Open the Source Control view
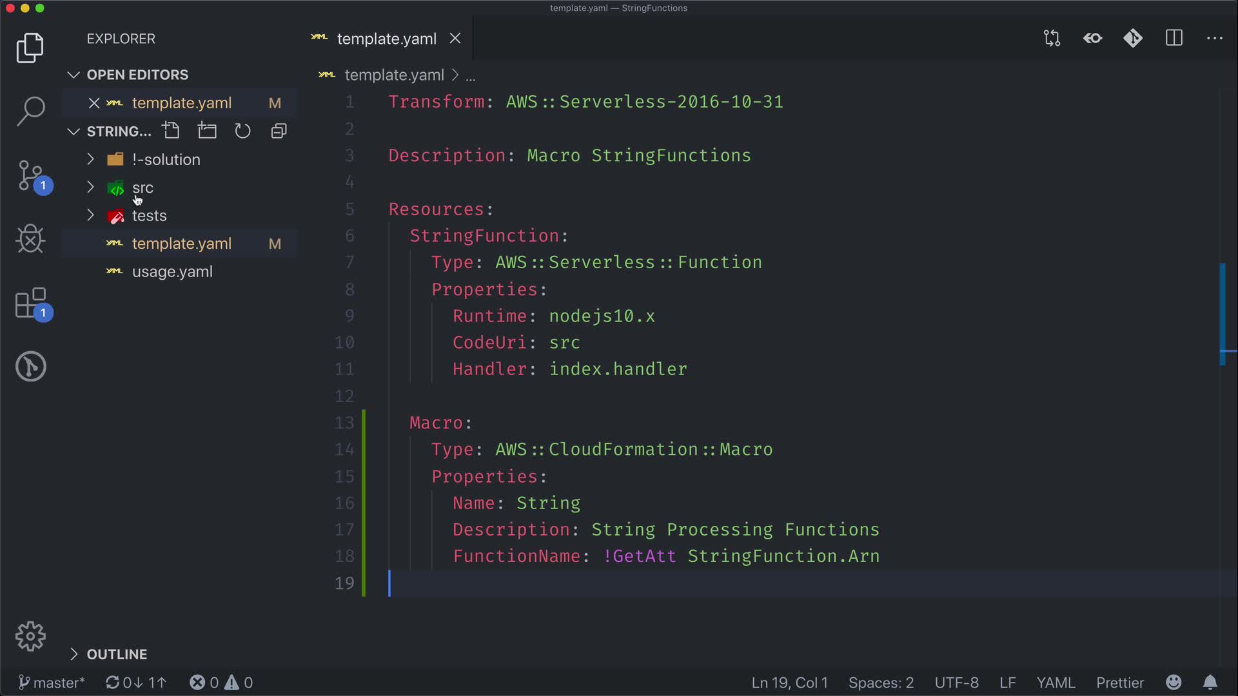This screenshot has height=696, width=1238. tap(30, 175)
